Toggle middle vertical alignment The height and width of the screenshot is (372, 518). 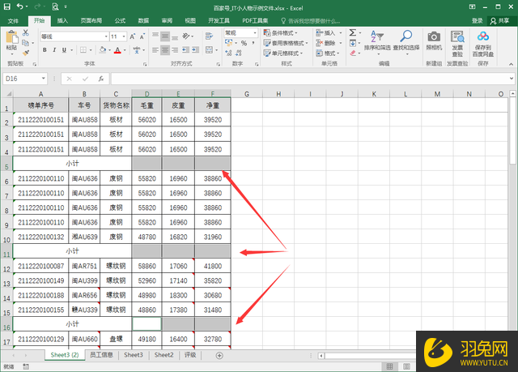click(x=165, y=36)
